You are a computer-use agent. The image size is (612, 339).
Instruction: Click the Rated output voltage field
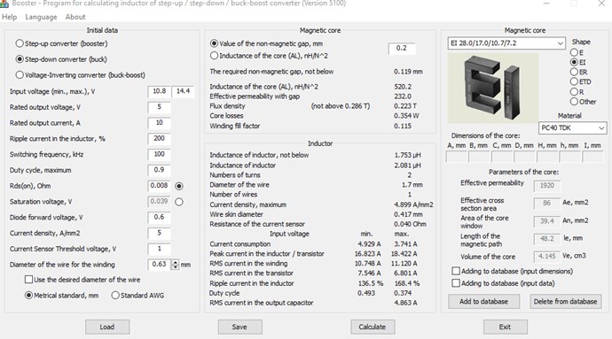pyautogui.click(x=160, y=107)
